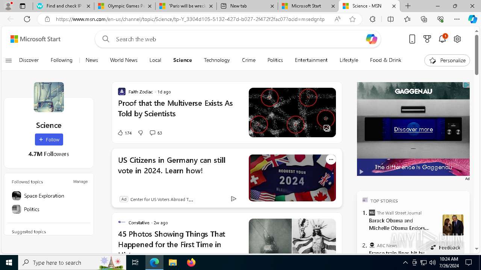Add page to favorites star icon
Screen dimensions: 481x270
coord(352,19)
